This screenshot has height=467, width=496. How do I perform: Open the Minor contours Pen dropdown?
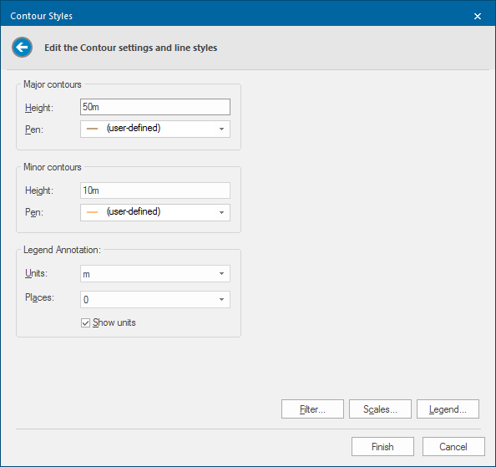[x=155, y=212]
